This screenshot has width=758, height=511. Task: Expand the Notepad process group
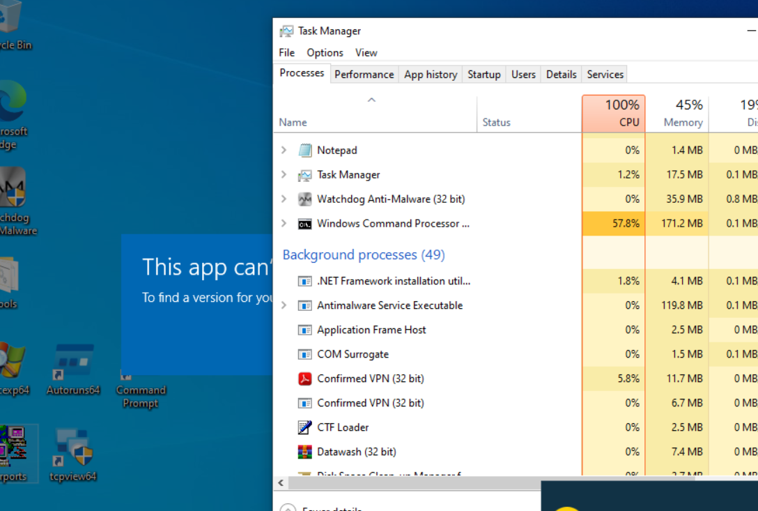coord(284,150)
